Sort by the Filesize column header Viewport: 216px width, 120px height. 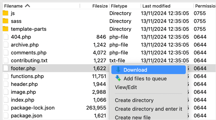point(100,6)
